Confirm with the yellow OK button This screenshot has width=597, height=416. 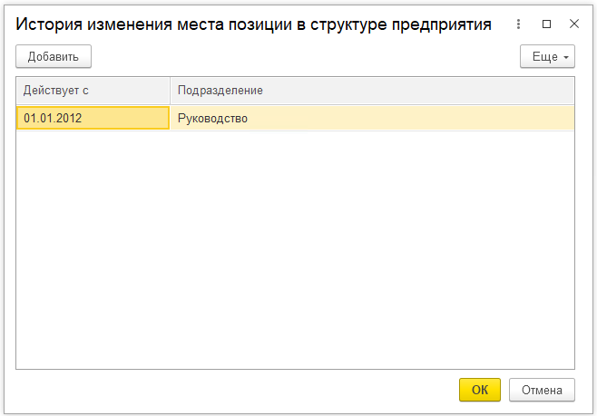point(480,390)
